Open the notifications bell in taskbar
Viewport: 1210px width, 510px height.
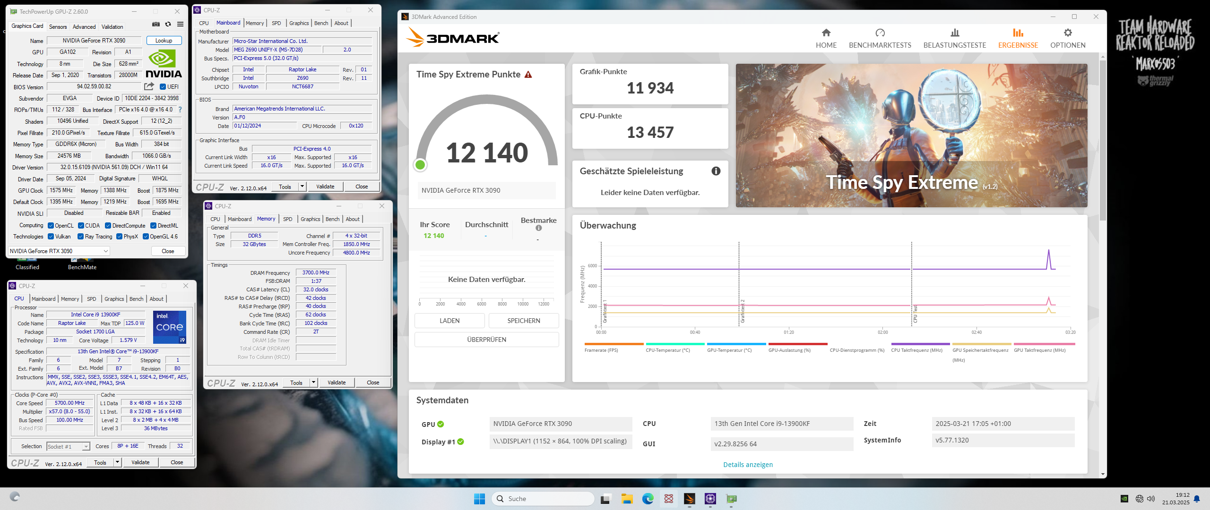tap(1197, 499)
